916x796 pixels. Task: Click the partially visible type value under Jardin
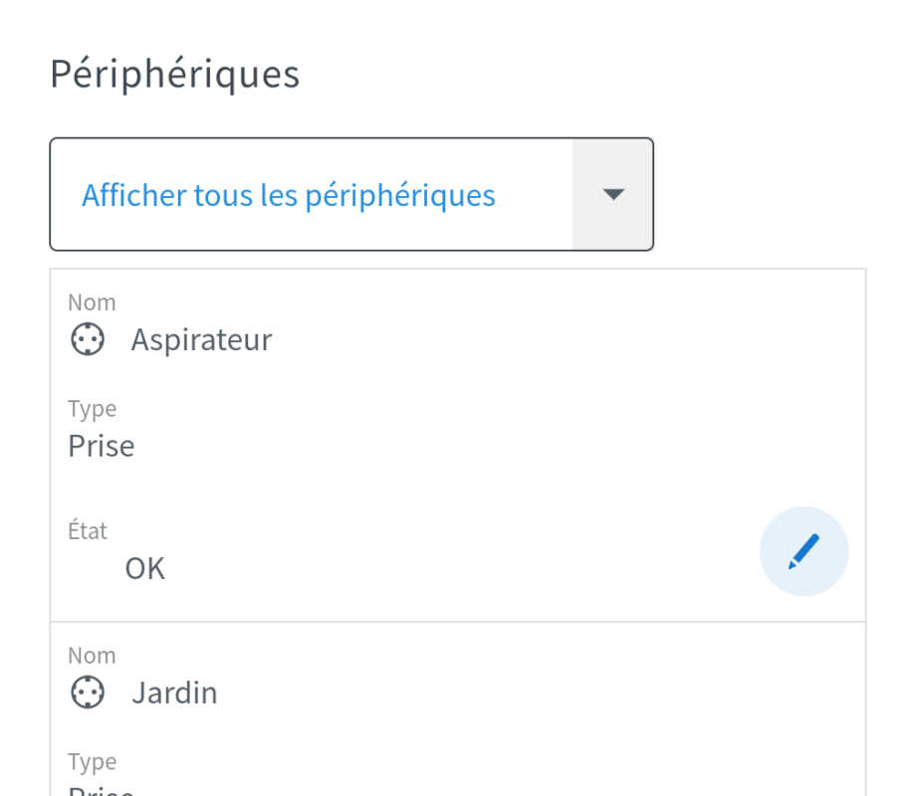tap(102, 791)
